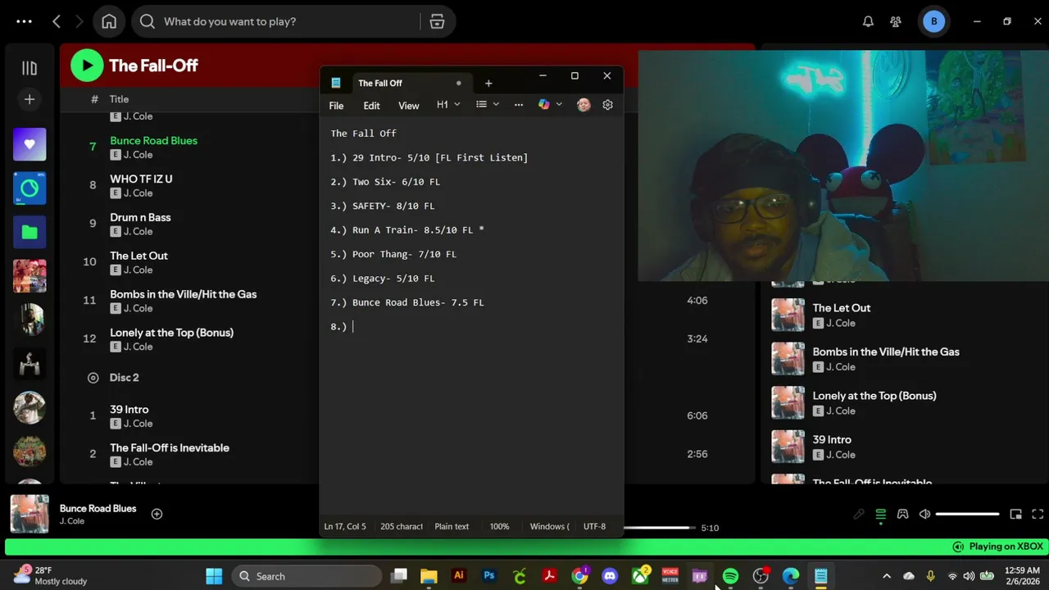Open the Queue icon in Spotify player bar
Viewport: 1049px width, 590px height.
click(x=880, y=514)
